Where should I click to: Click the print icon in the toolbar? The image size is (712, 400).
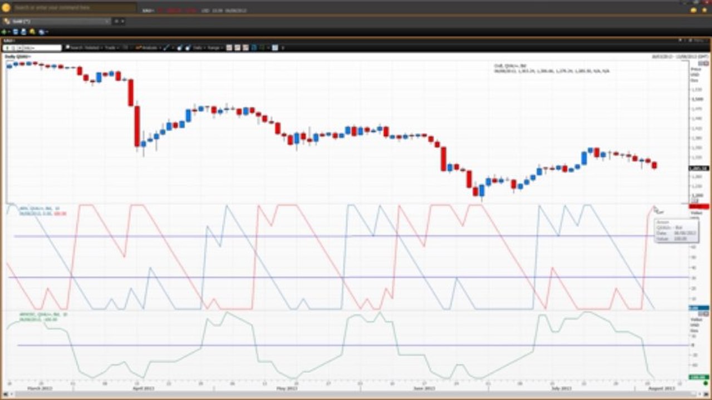tap(23, 32)
